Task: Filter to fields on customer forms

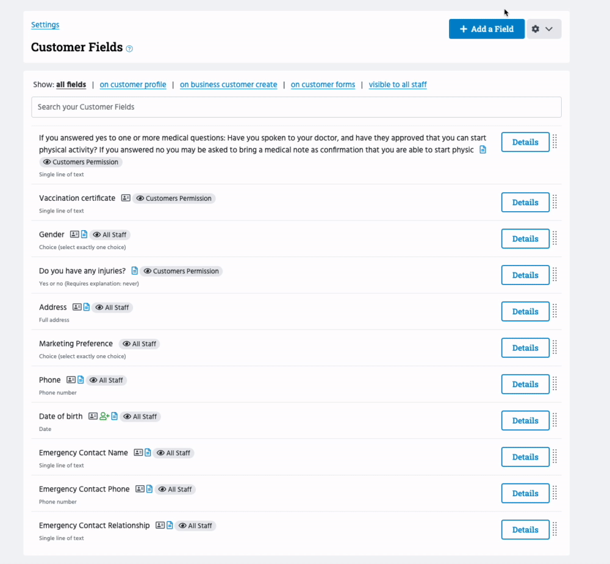Action: click(323, 85)
